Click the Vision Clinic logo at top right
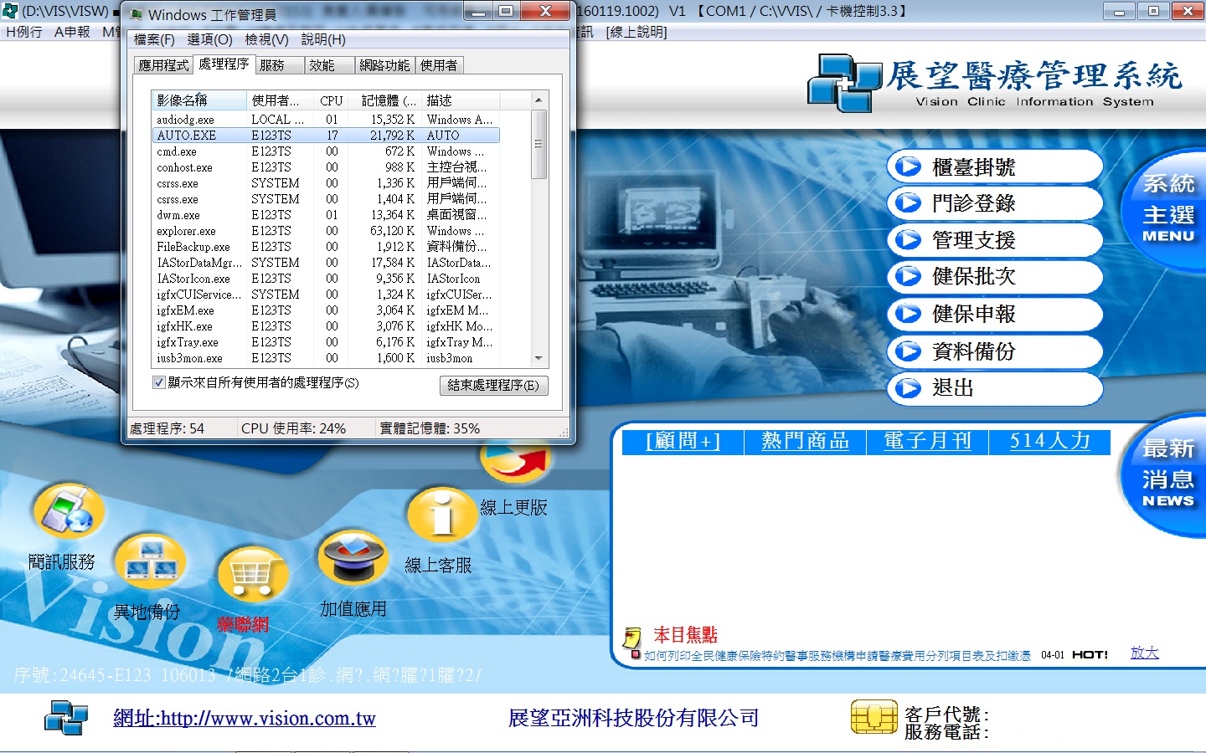This screenshot has height=753, width=1206. pos(844,83)
